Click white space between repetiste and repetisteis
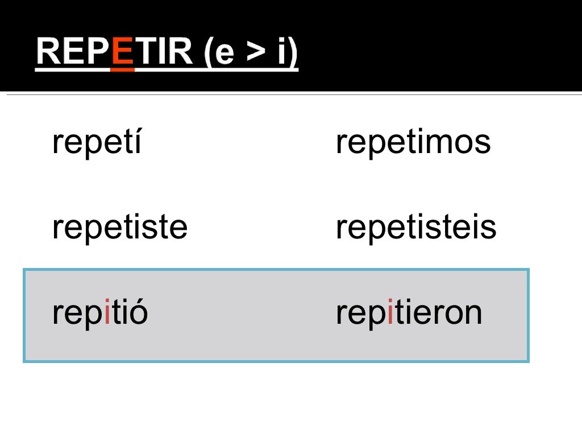Screen dimensions: 582x437 coord(261,227)
